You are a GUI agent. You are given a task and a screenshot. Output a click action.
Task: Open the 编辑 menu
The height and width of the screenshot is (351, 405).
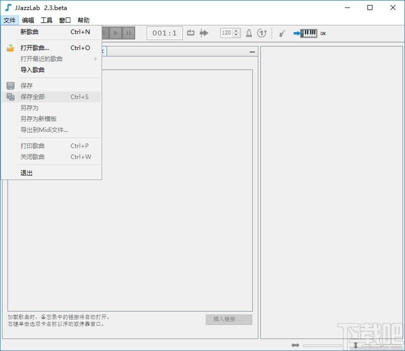[x=28, y=20]
